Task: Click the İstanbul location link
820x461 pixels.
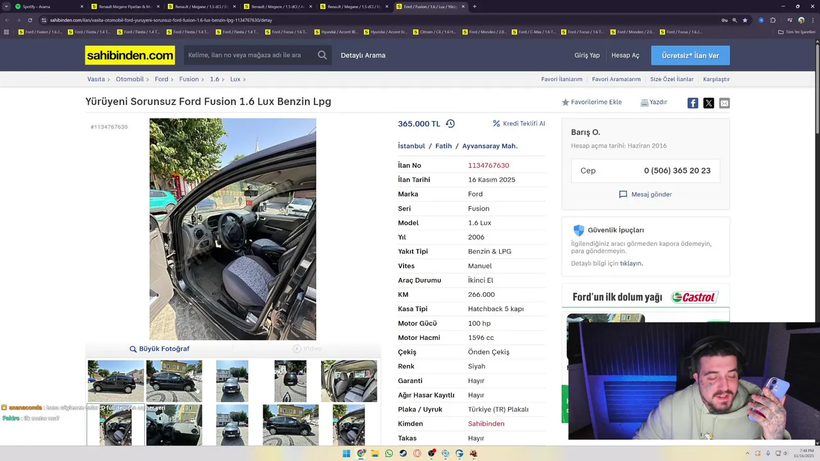Action: click(411, 146)
